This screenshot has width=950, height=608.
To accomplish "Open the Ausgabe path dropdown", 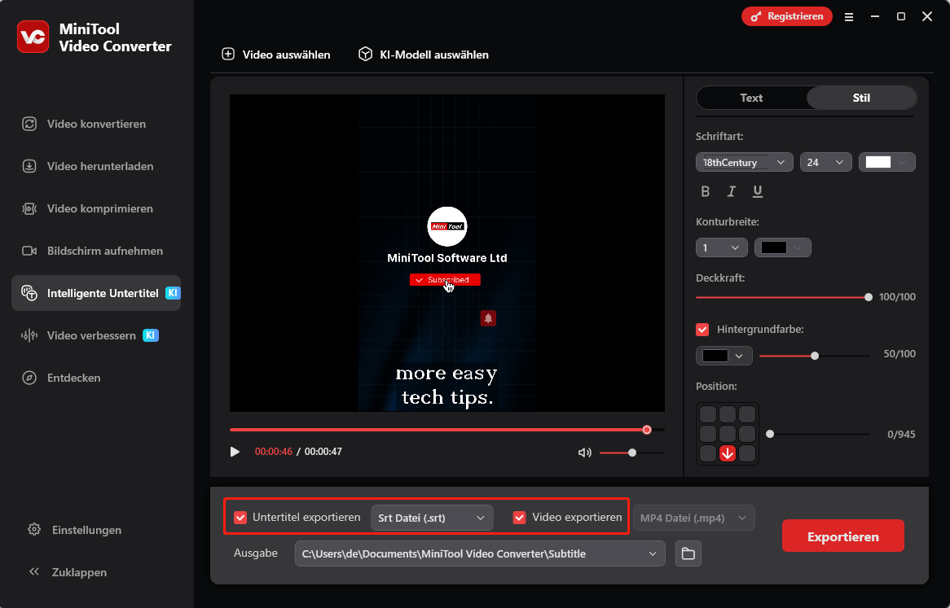I will pos(480,553).
